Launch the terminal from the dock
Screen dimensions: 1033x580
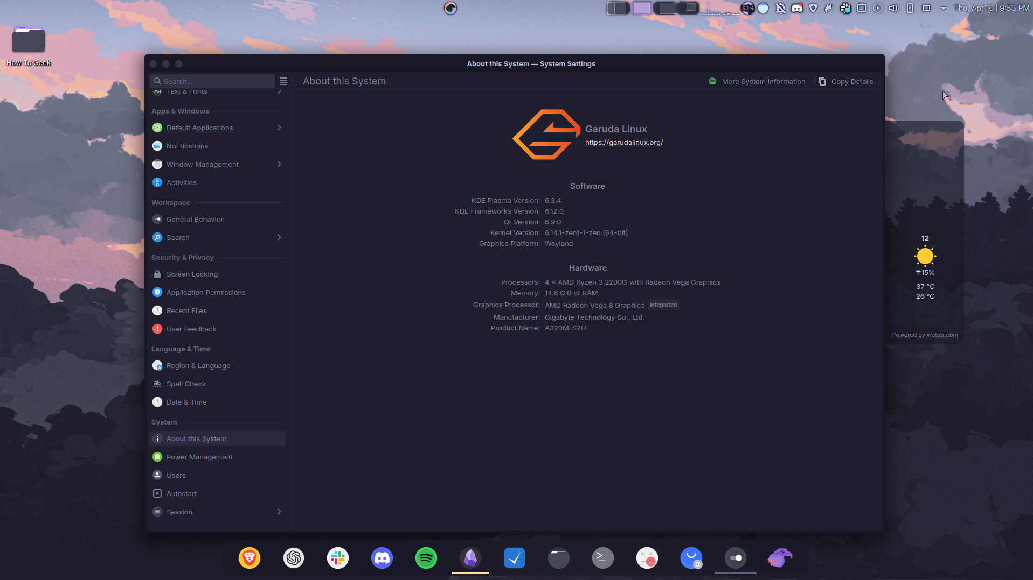tap(603, 558)
